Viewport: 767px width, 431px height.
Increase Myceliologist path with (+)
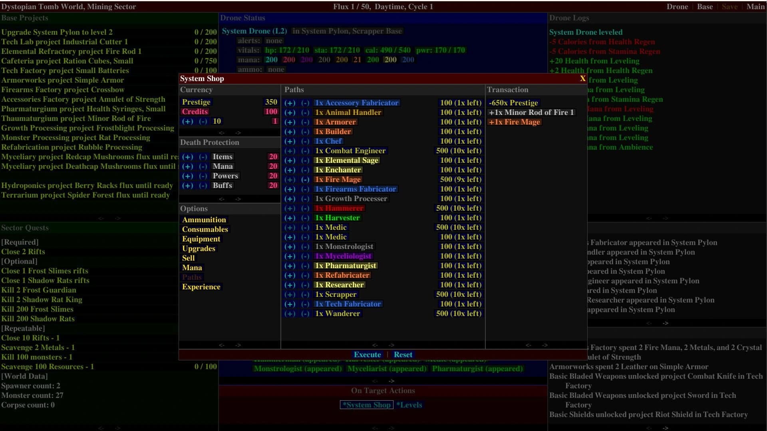point(290,256)
